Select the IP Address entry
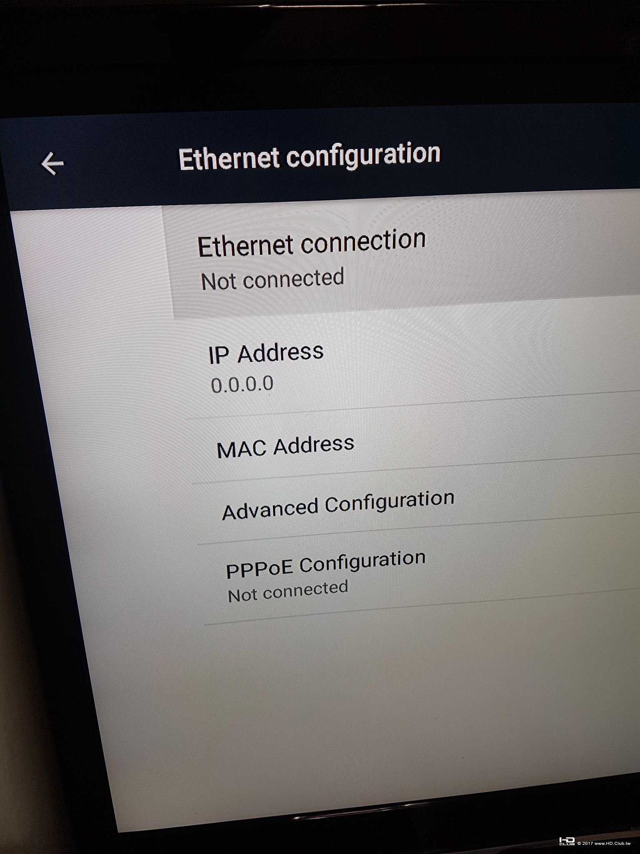The height and width of the screenshot is (854, 640). click(412, 367)
